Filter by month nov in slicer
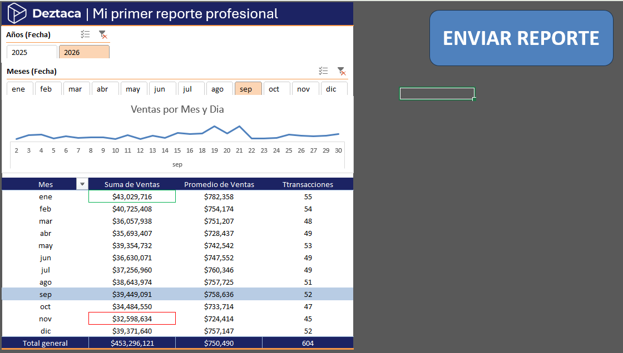The image size is (623, 353). point(305,89)
